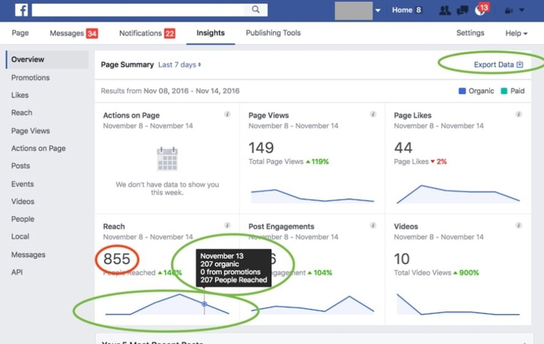The width and height of the screenshot is (544, 344).
Task: Expand the profile dropdown arrow in header
Action: coord(378,10)
